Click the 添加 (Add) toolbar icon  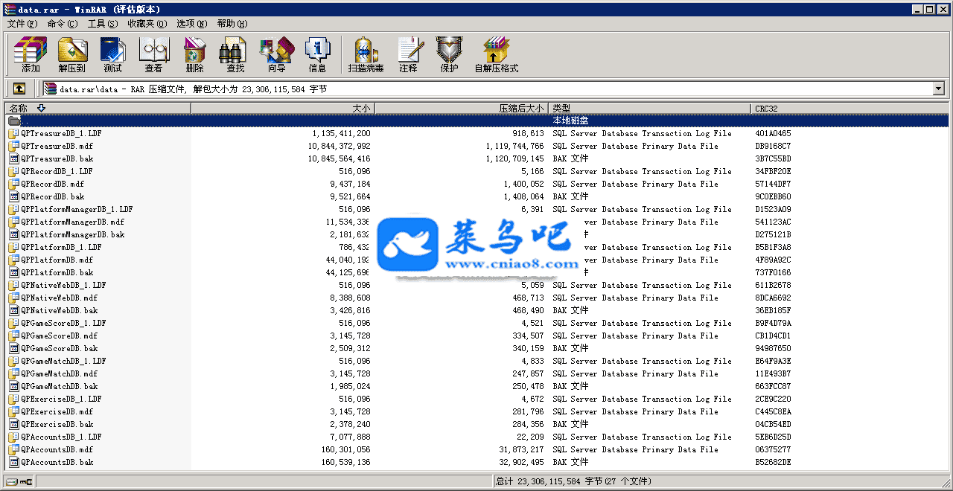(x=31, y=55)
